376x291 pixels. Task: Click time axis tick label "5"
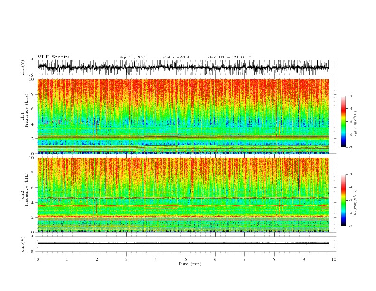[x=186, y=259]
